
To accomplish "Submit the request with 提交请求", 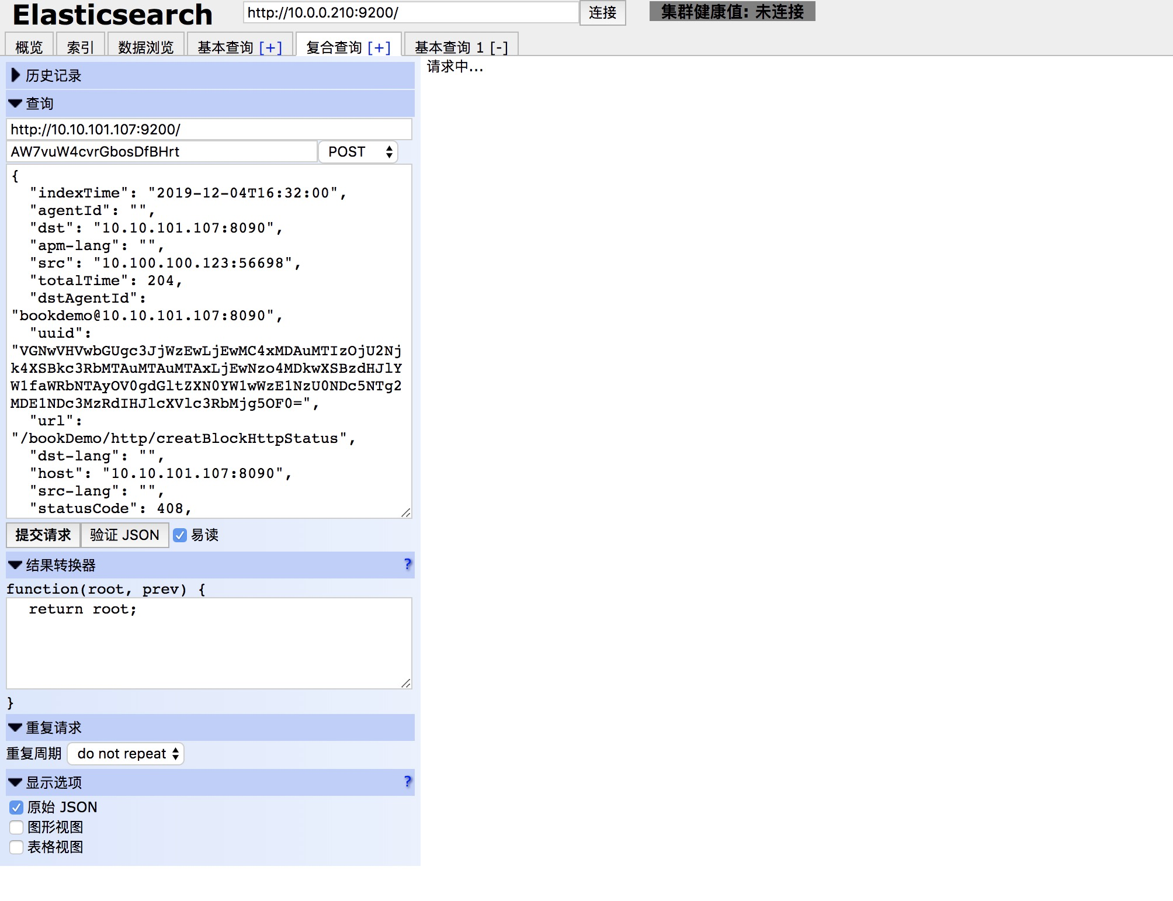I will [x=43, y=535].
